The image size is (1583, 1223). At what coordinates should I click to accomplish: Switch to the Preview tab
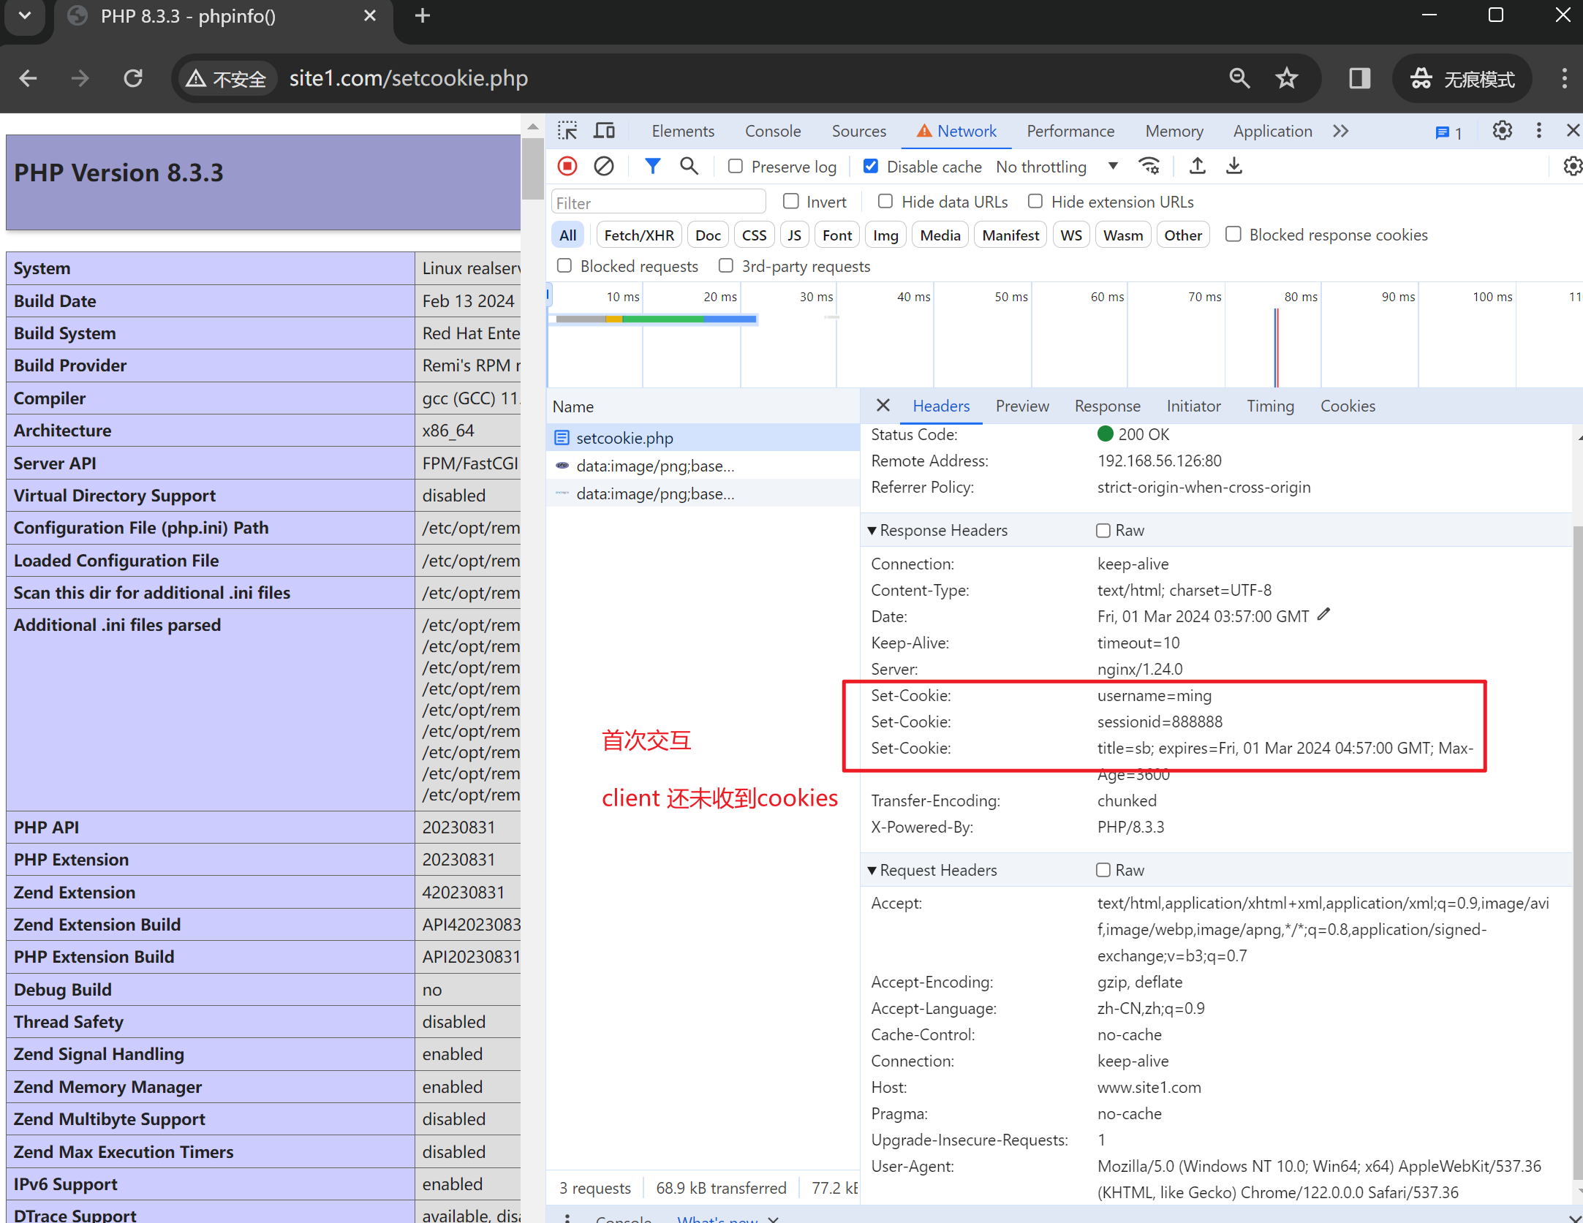pyautogui.click(x=1023, y=406)
